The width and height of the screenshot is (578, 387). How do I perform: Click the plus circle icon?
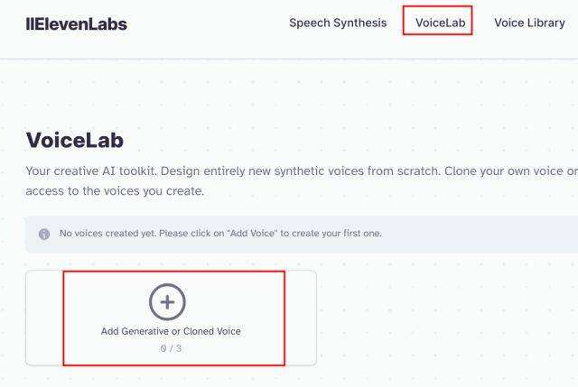[167, 302]
